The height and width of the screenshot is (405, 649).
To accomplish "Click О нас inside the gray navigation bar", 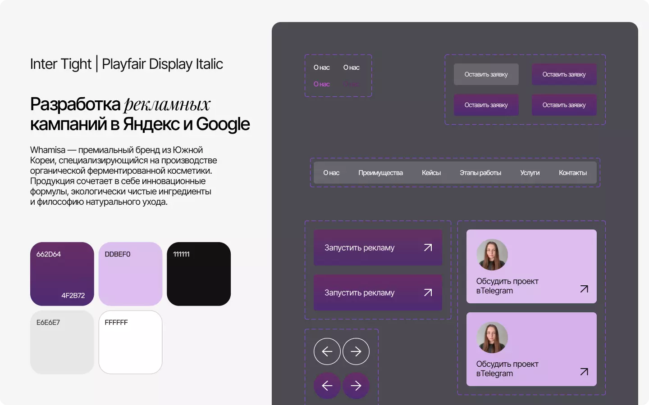I will [x=331, y=173].
